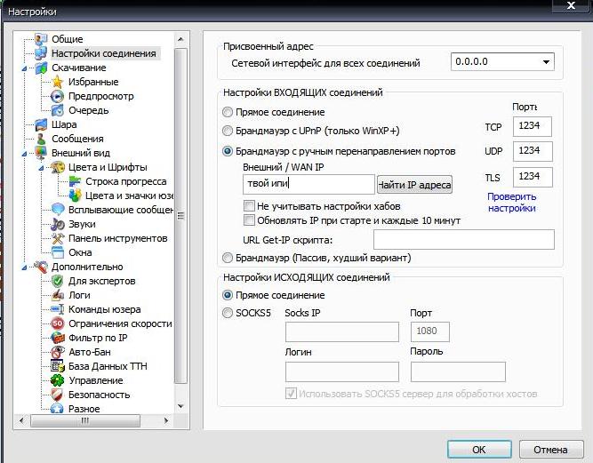Screen dimensions: 593x463
Task: Click the UDP port input field
Action: pos(533,151)
